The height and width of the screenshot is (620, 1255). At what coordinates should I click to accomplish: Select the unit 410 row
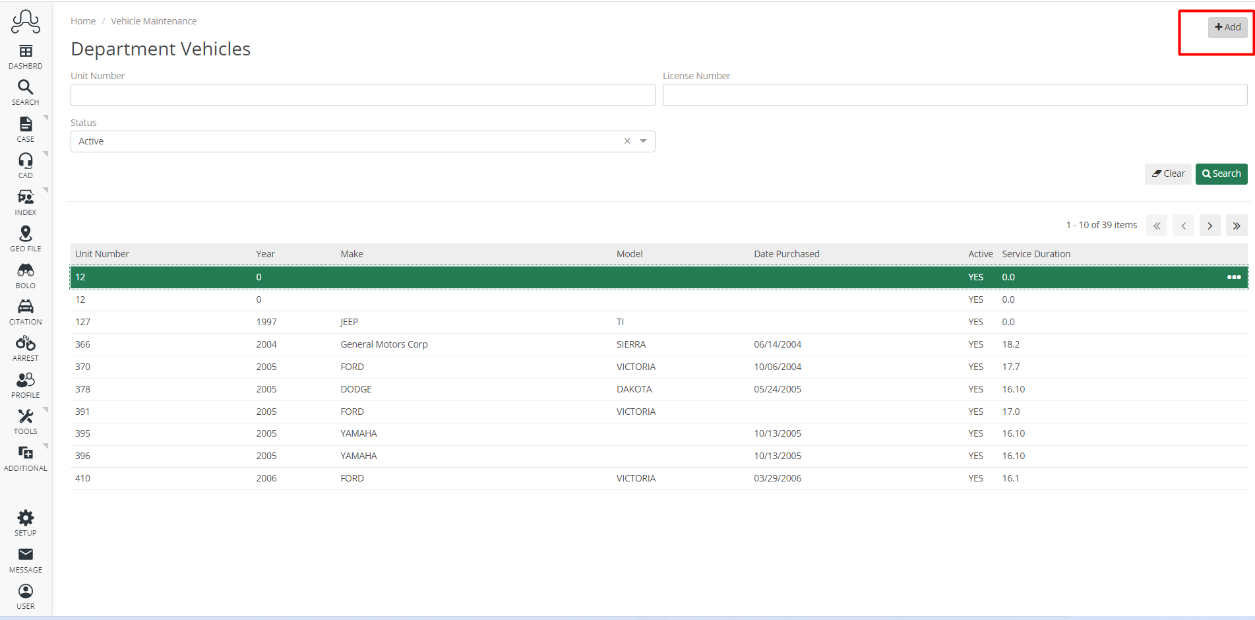pos(659,478)
